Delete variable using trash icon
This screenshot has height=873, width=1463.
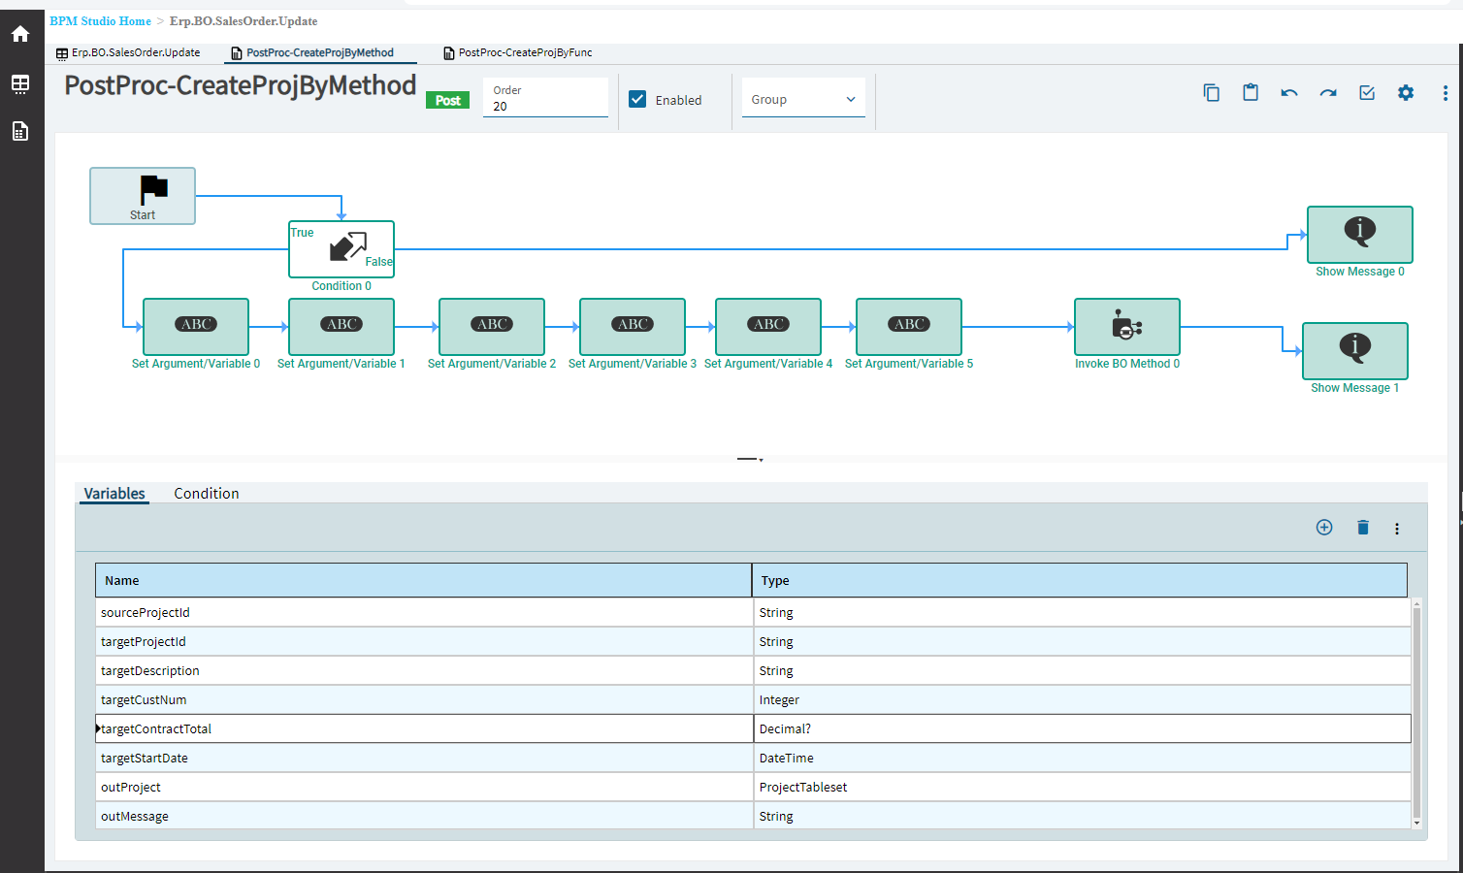1362,528
